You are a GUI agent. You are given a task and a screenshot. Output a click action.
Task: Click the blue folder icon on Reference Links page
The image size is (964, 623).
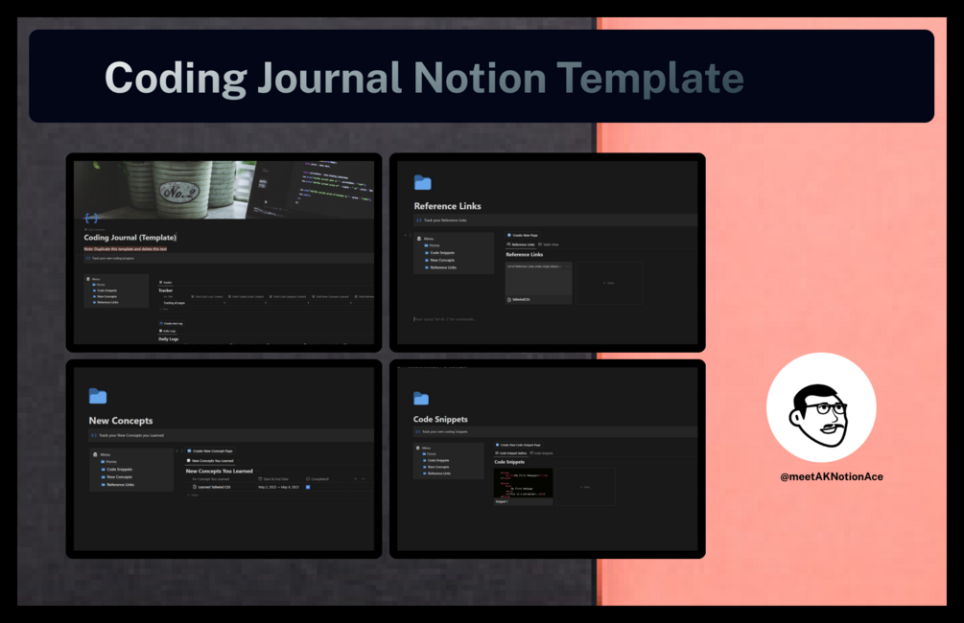(x=422, y=182)
